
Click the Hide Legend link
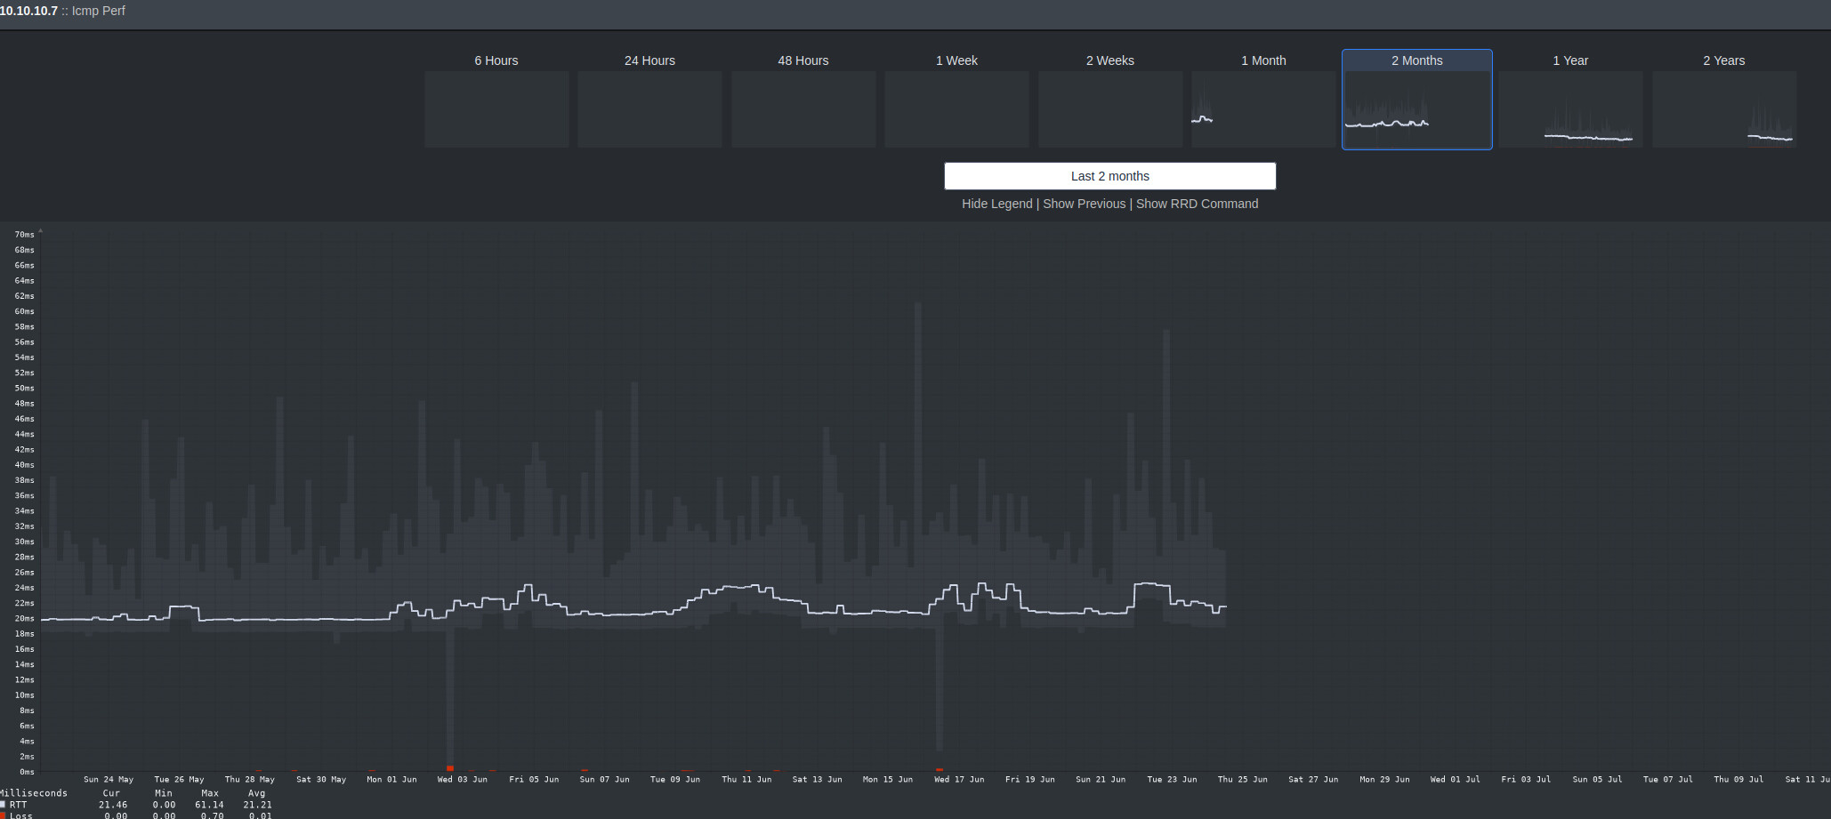tap(997, 204)
